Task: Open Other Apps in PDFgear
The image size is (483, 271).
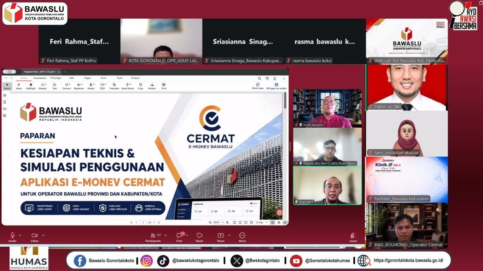Action: coord(258,86)
